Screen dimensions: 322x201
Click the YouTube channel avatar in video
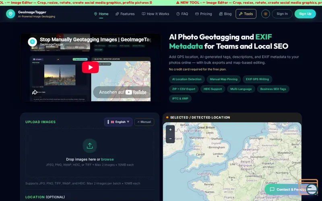coord(32,42)
